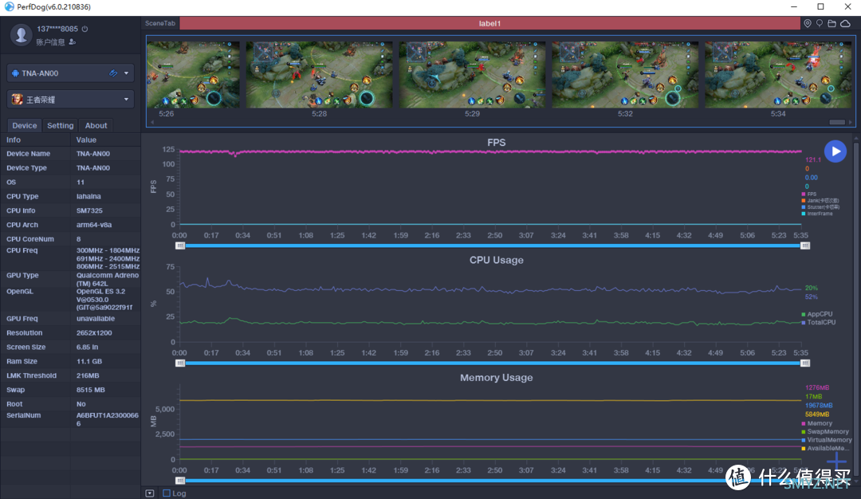This screenshot has height=499, width=861.
Task: Select the screenshot thumbnail at 5:26
Action: tap(193, 75)
